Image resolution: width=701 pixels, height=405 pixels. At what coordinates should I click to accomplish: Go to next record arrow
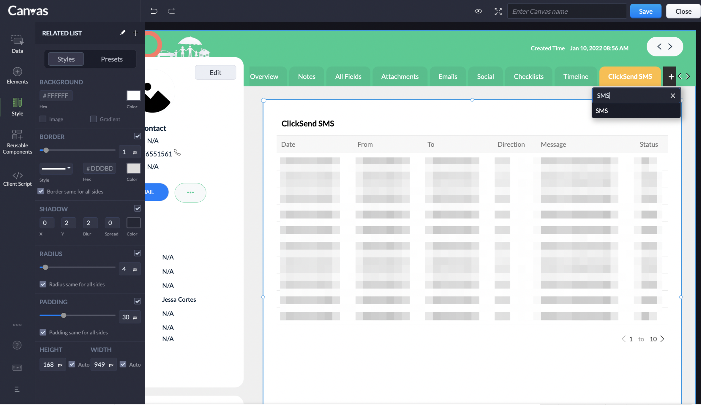coord(670,47)
